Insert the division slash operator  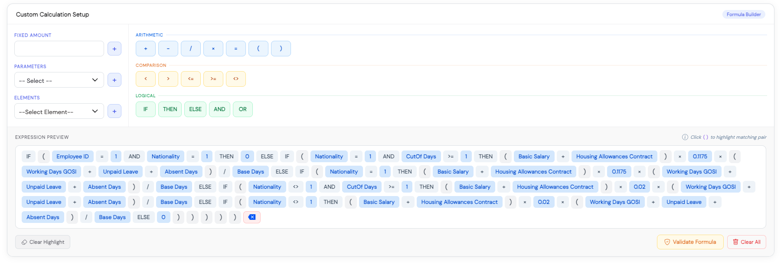coord(191,49)
